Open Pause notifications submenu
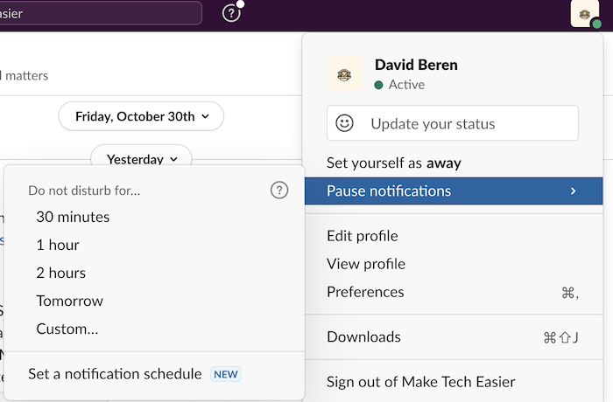Screen dimensions: 613x402 454,191
